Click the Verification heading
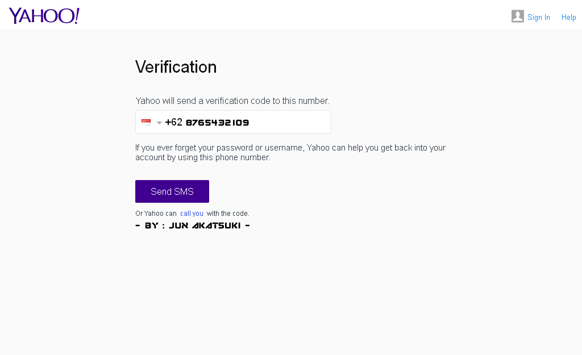582x355 pixels. 176,67
